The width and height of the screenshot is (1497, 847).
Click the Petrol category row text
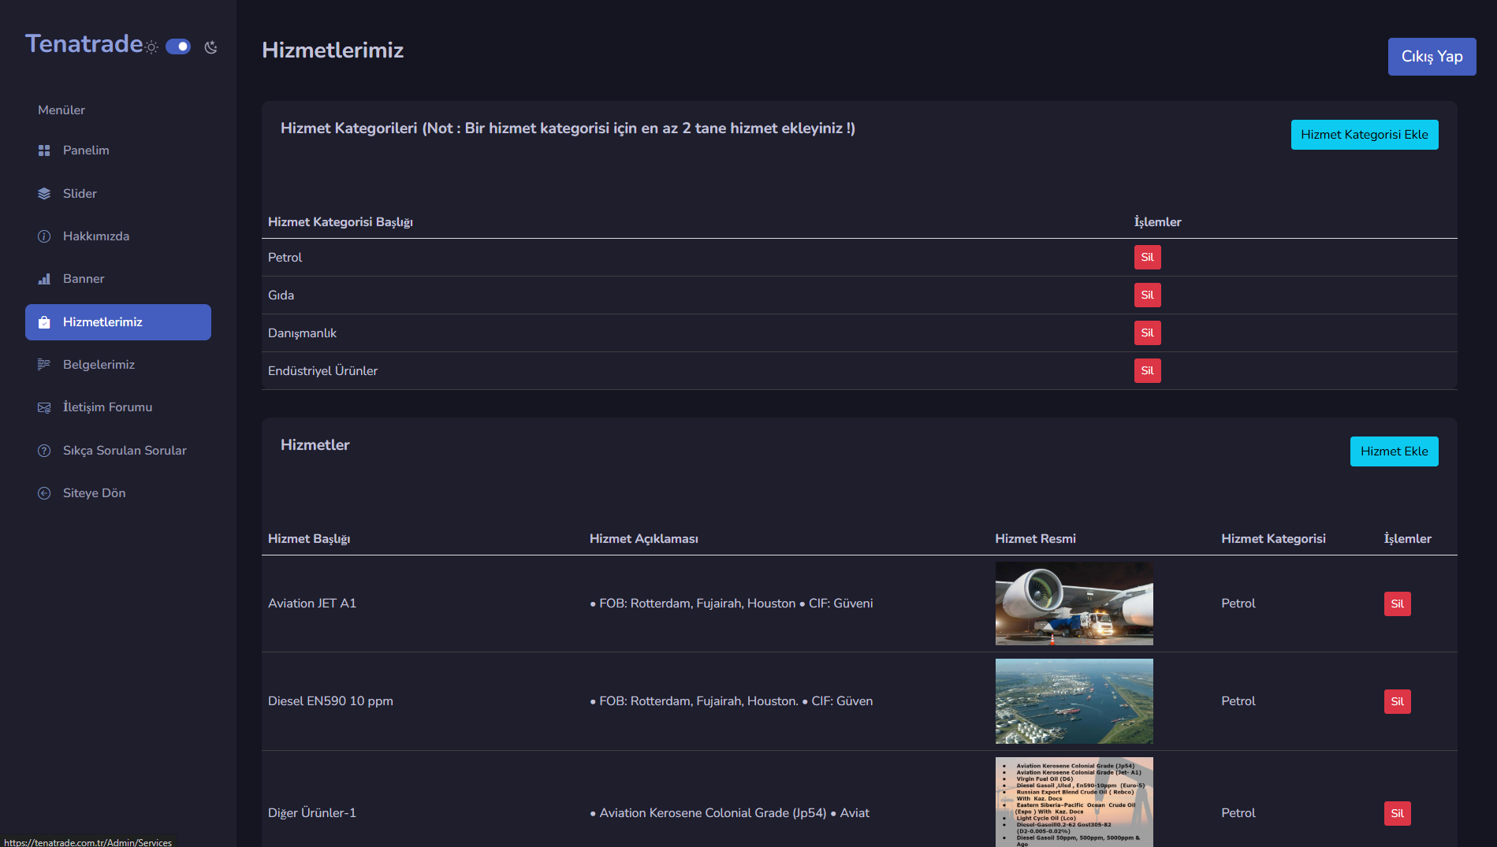(x=285, y=258)
